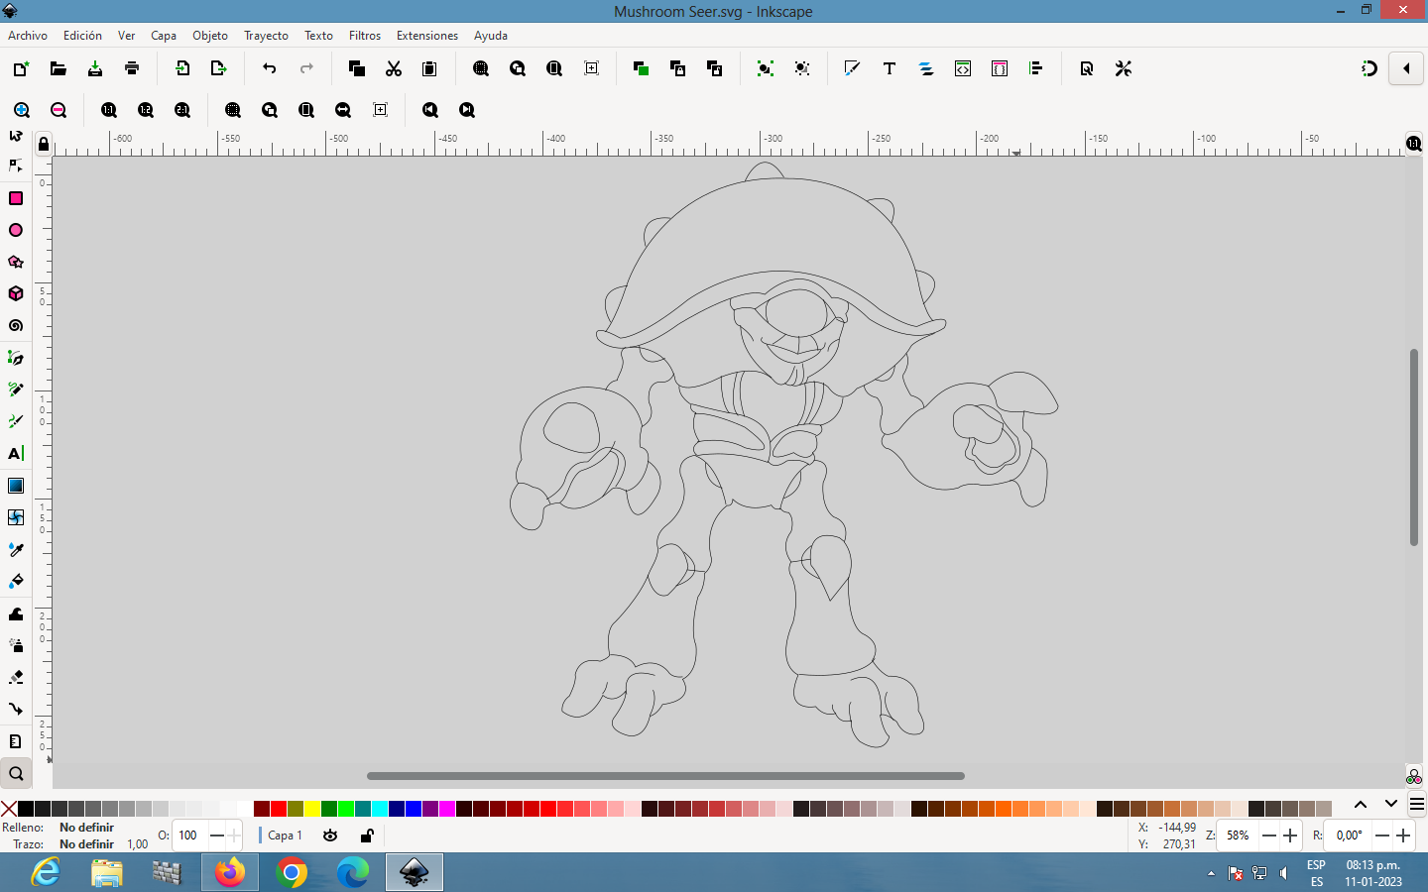Ungroup selected objects icon
The image size is (1428, 892).
point(802,68)
